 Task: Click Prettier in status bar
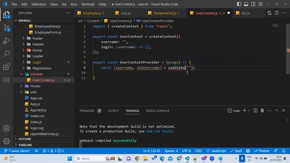pyautogui.click(x=262, y=151)
